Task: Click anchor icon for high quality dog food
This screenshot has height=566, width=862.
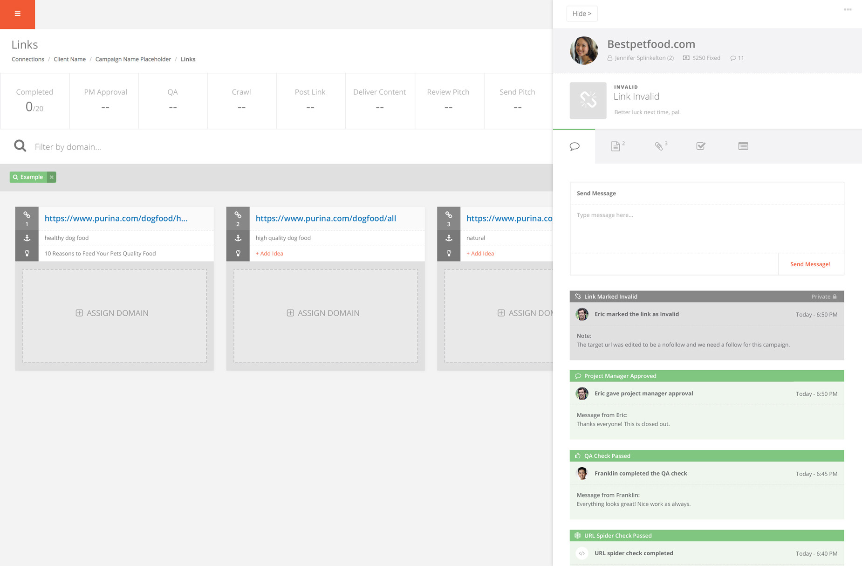Action: [238, 238]
